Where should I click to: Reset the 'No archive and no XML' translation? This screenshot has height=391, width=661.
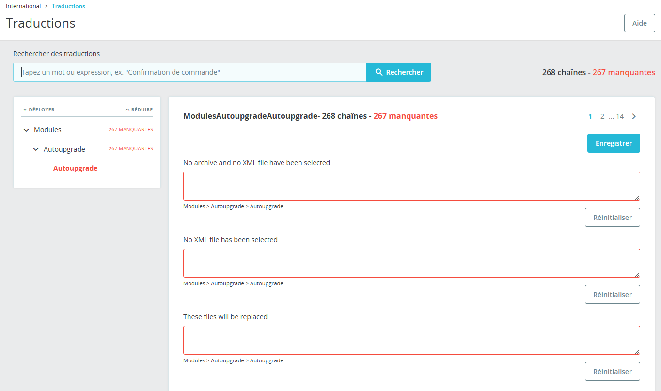tap(612, 218)
